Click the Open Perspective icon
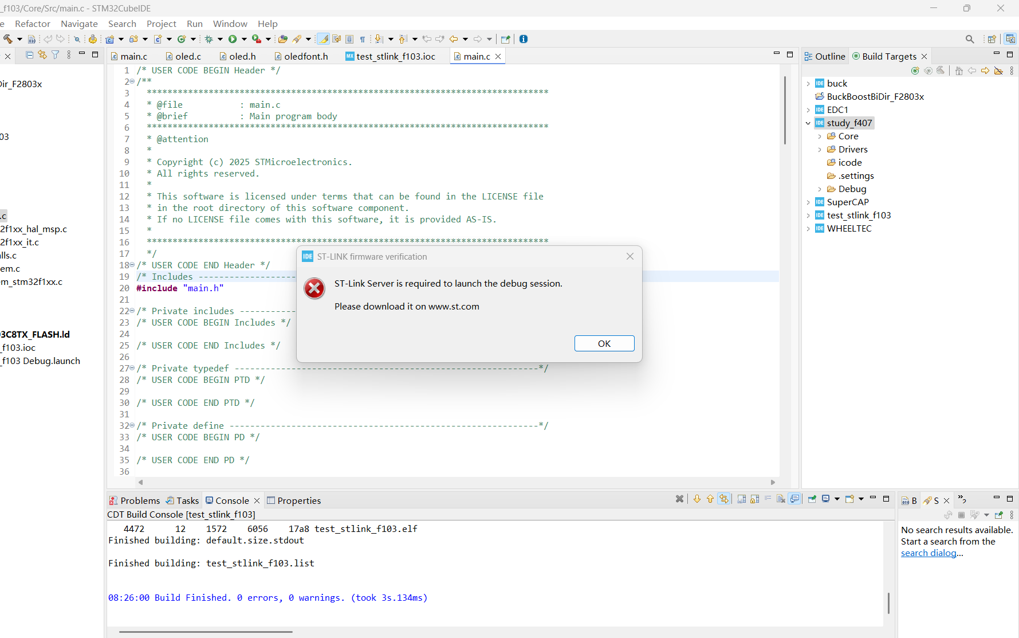This screenshot has width=1019, height=638. pos(992,39)
